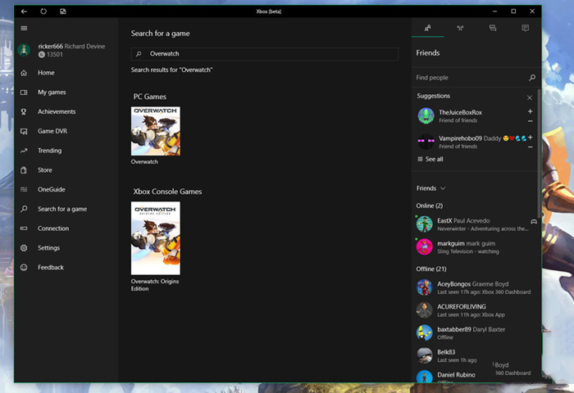Open the PC Games Overwatch cover
This screenshot has width=574, height=393.
(156, 131)
